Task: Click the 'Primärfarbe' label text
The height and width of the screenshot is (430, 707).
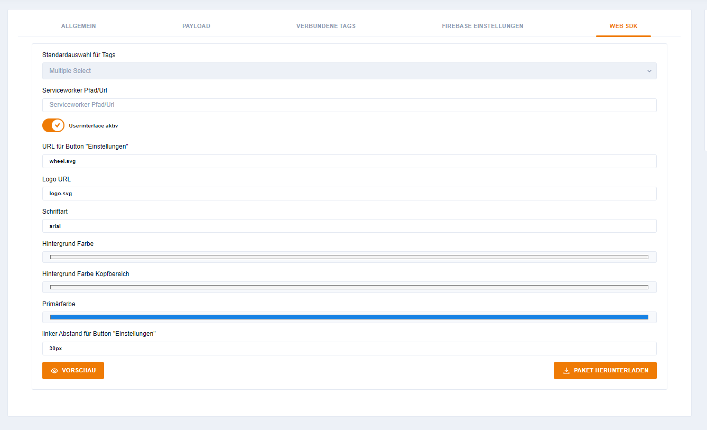Action: coord(59,304)
